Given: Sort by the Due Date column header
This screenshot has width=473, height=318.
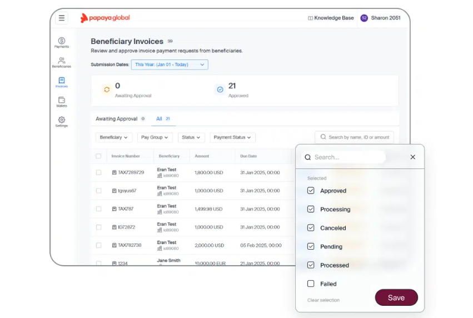Looking at the screenshot, I should [248, 156].
